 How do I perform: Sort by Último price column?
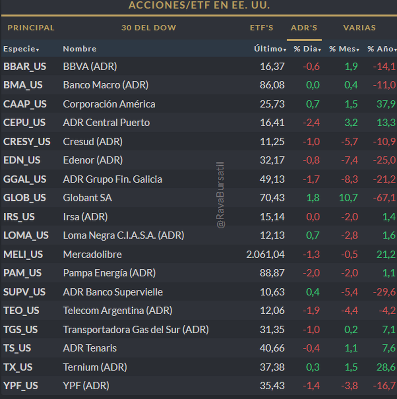270,49
